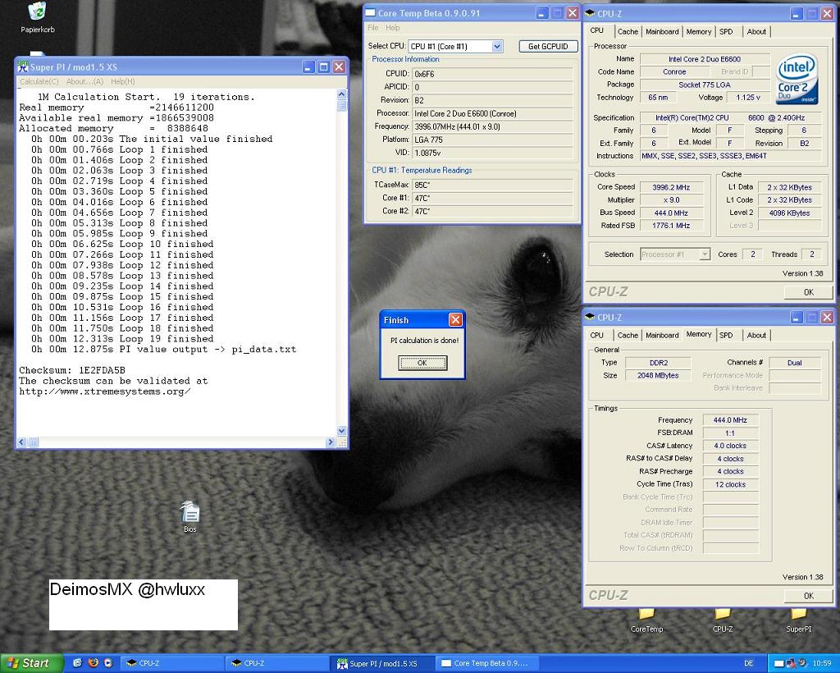Click OK in upper CPU-Z window
This screenshot has width=840, height=673.
[x=808, y=292]
